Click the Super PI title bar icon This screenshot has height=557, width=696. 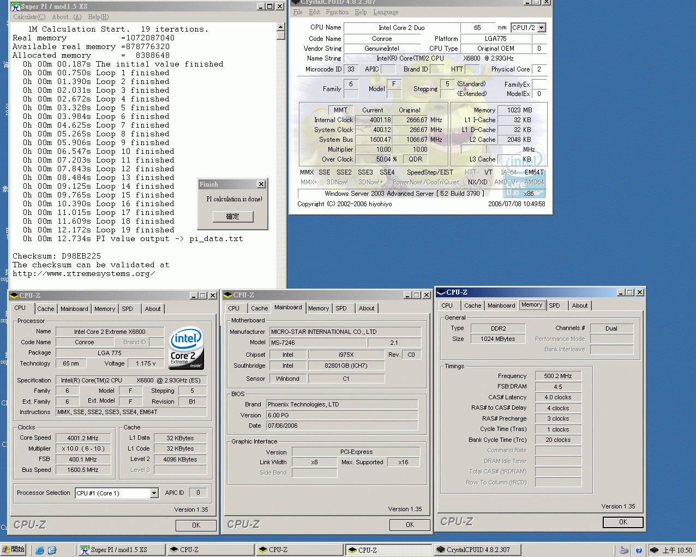pyautogui.click(x=15, y=6)
